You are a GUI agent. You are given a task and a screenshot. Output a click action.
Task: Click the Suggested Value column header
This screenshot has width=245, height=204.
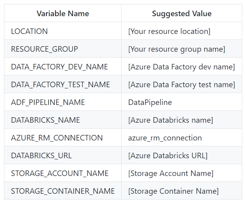pos(182,13)
